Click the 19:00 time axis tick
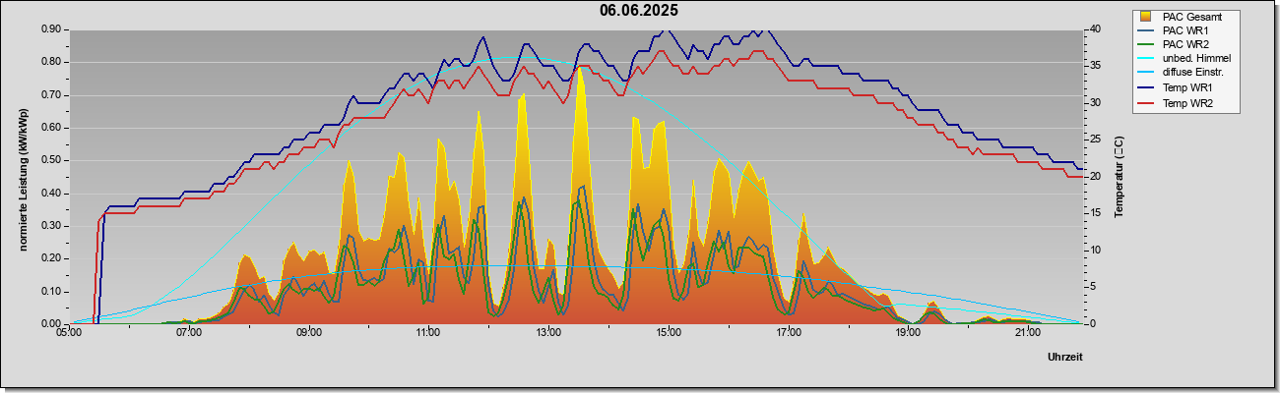 click(908, 334)
